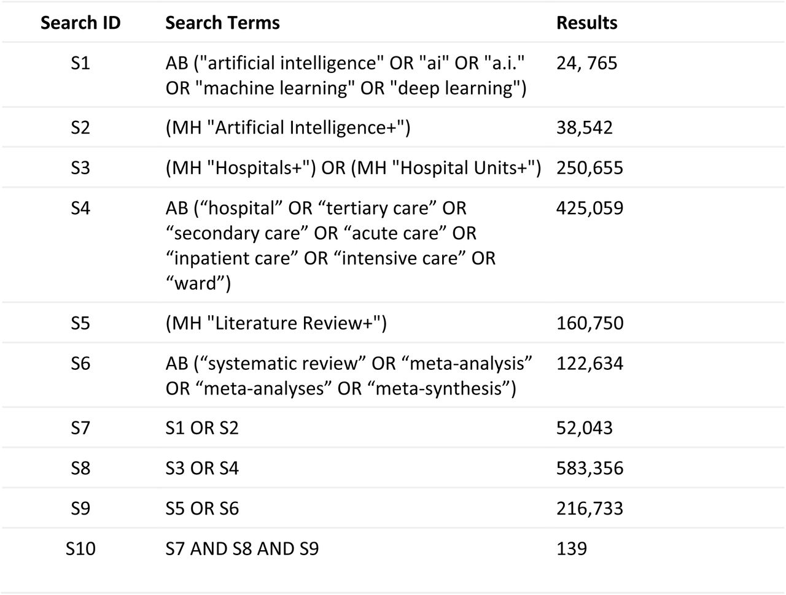
Task: Select the final 139 results value
Action: tap(572, 548)
